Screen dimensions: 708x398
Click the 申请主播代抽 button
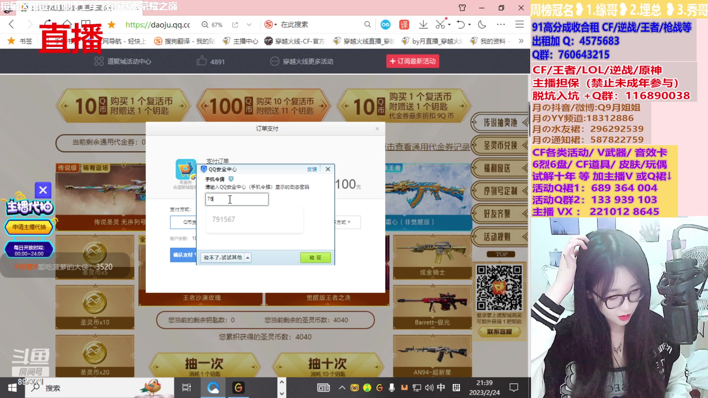[29, 227]
